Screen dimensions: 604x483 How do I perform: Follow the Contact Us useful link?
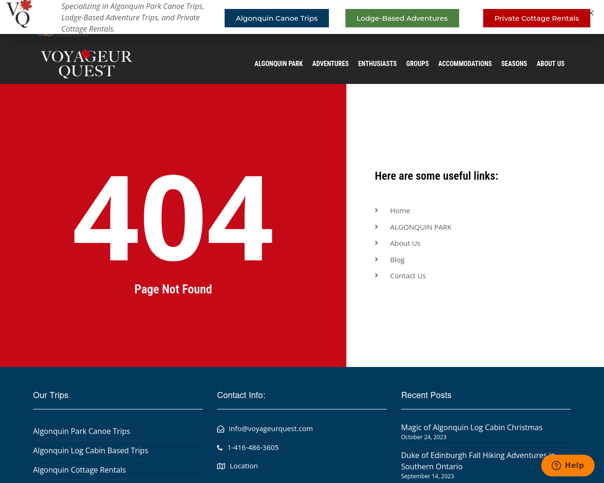(x=408, y=276)
